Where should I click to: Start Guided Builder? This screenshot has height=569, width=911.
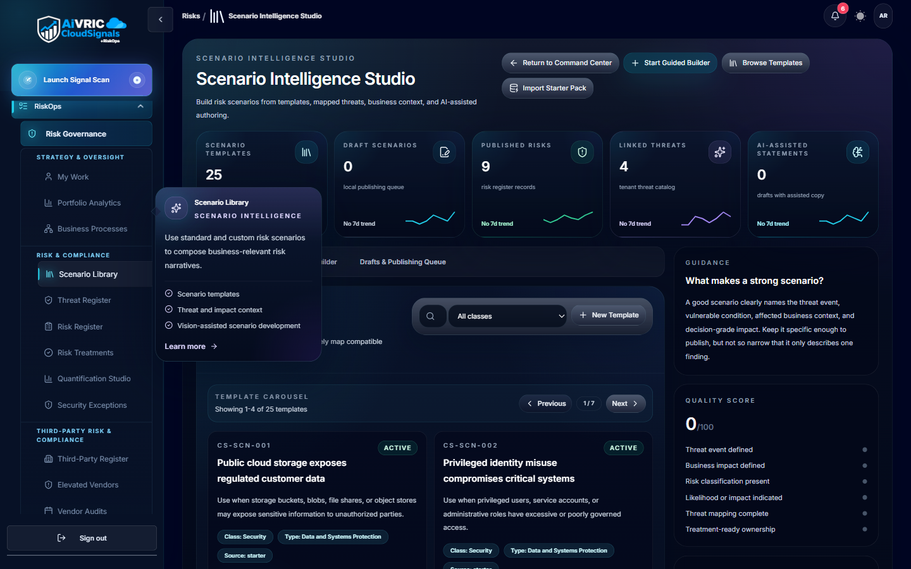(x=670, y=63)
